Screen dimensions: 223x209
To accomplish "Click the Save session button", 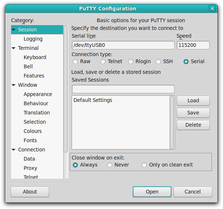I will click(x=193, y=113).
